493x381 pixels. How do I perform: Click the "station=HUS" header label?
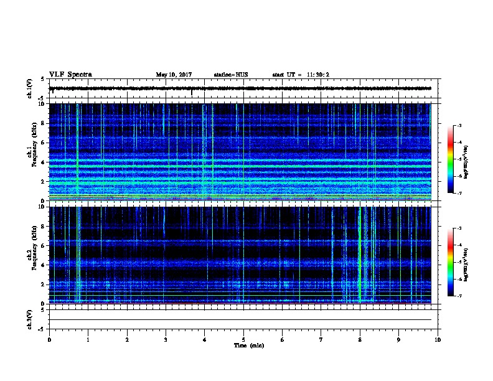(x=231, y=75)
